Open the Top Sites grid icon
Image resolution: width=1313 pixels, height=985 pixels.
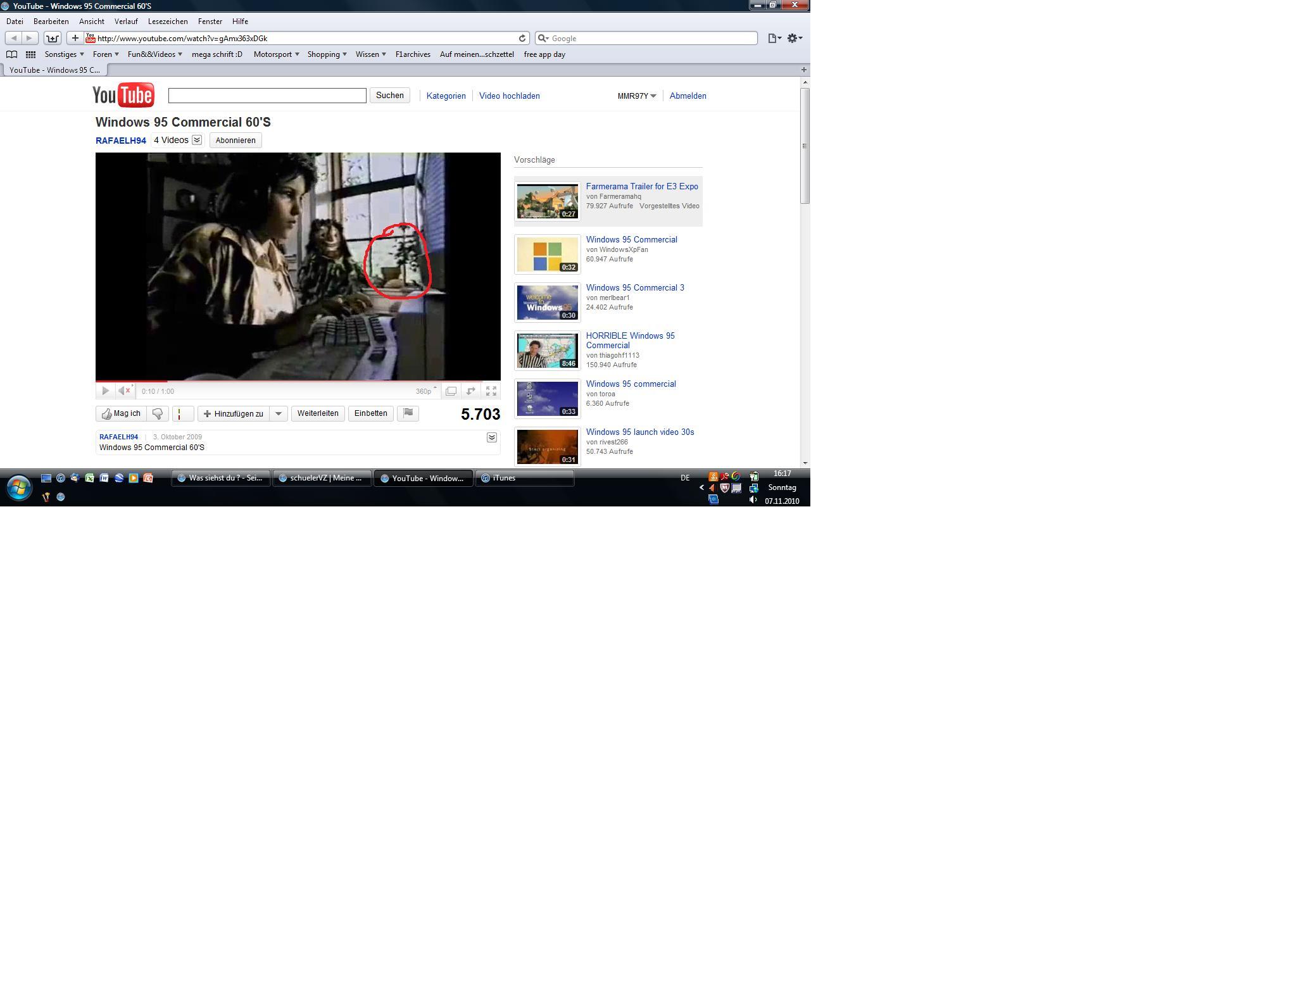[x=30, y=54]
